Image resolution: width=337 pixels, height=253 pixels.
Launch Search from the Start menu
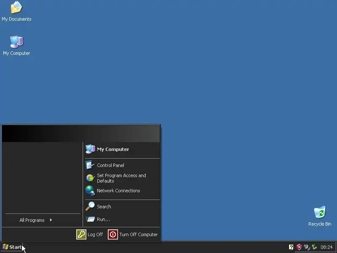[x=122, y=207]
